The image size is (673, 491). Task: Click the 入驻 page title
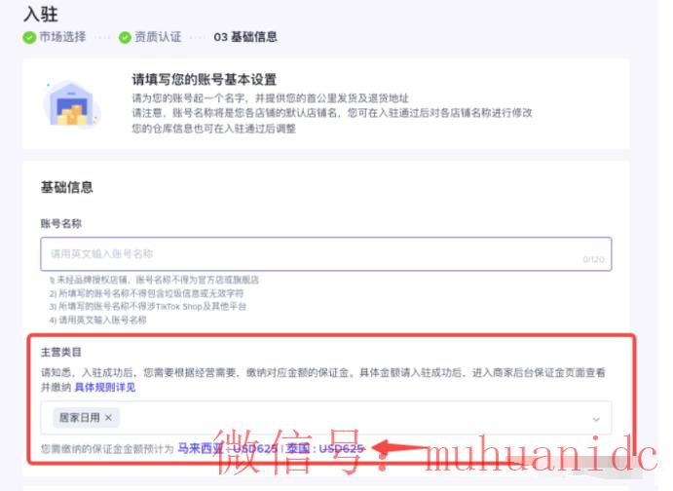(41, 15)
